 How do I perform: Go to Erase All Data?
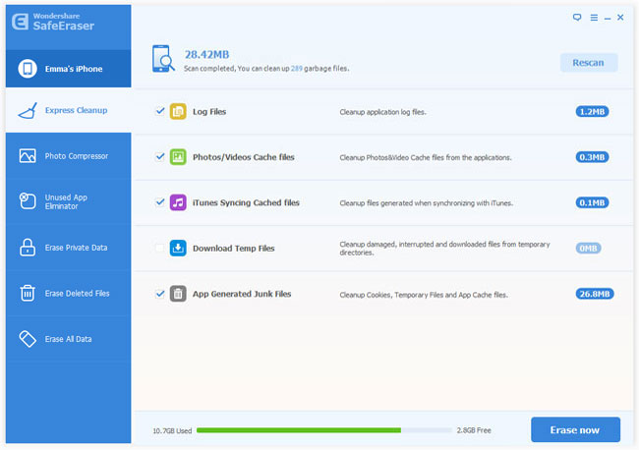tap(69, 339)
